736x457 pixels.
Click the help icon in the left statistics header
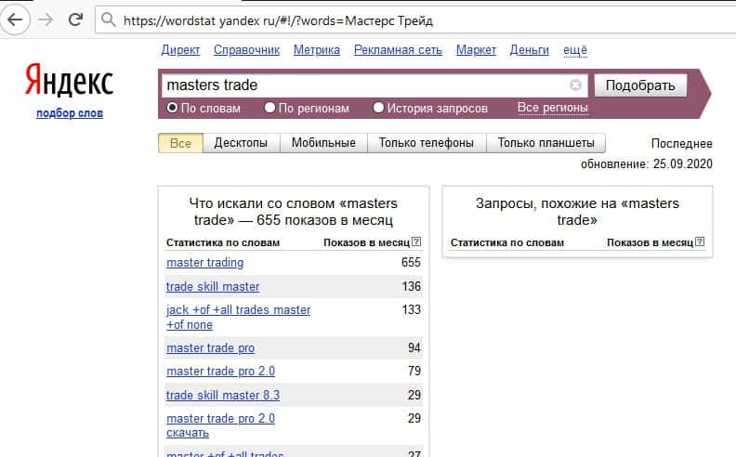(x=415, y=242)
